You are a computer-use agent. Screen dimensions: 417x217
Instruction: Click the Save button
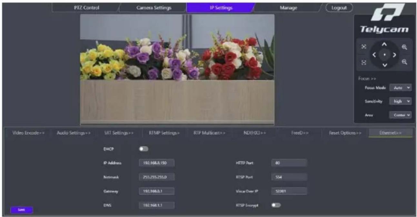click(22, 210)
